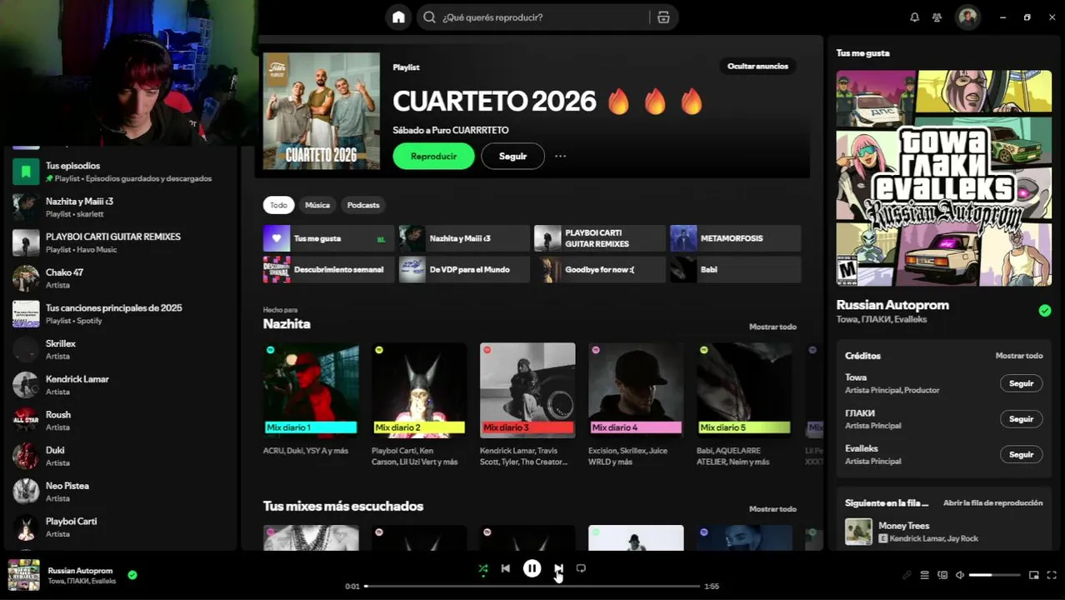
Task: Open Mix diario 3 card
Action: [x=527, y=404]
